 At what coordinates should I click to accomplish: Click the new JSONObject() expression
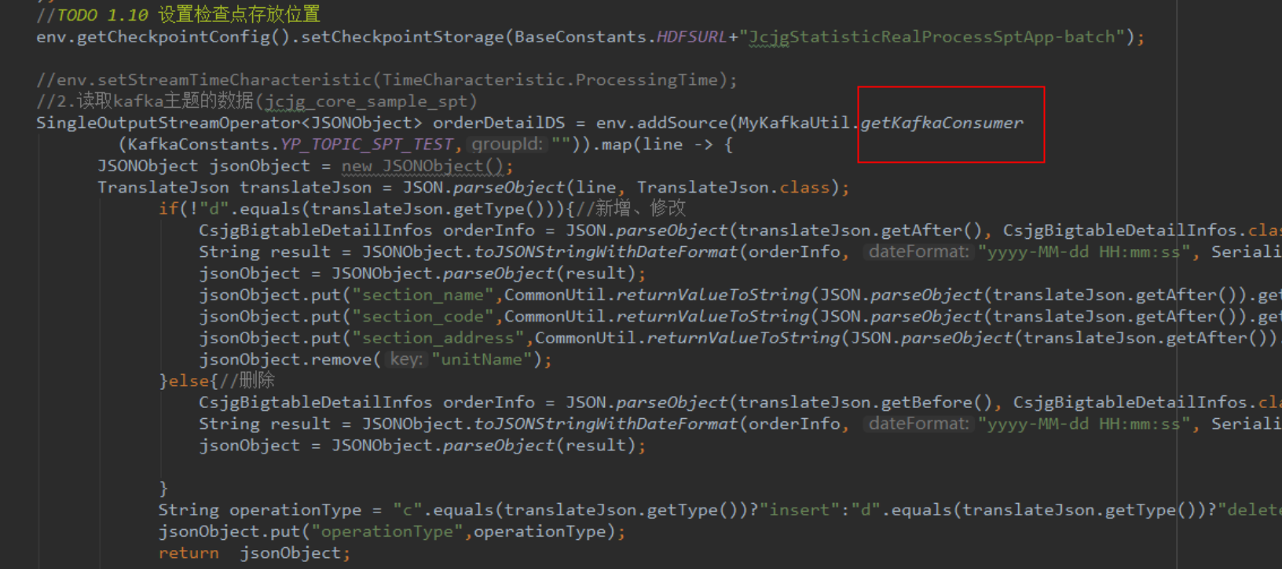click(422, 166)
